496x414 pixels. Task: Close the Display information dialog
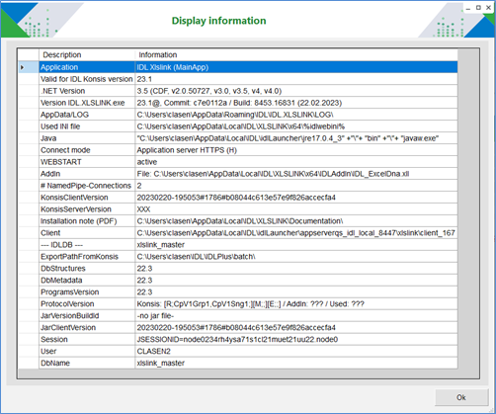tap(489, 8)
